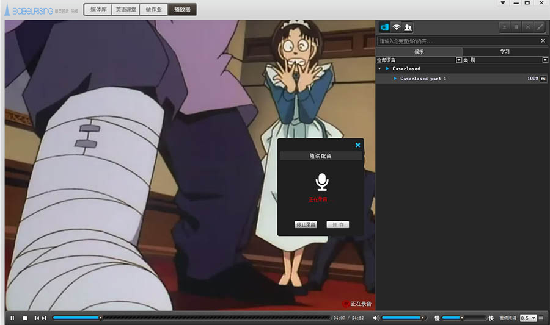Click the video progress seek bar

(191, 318)
